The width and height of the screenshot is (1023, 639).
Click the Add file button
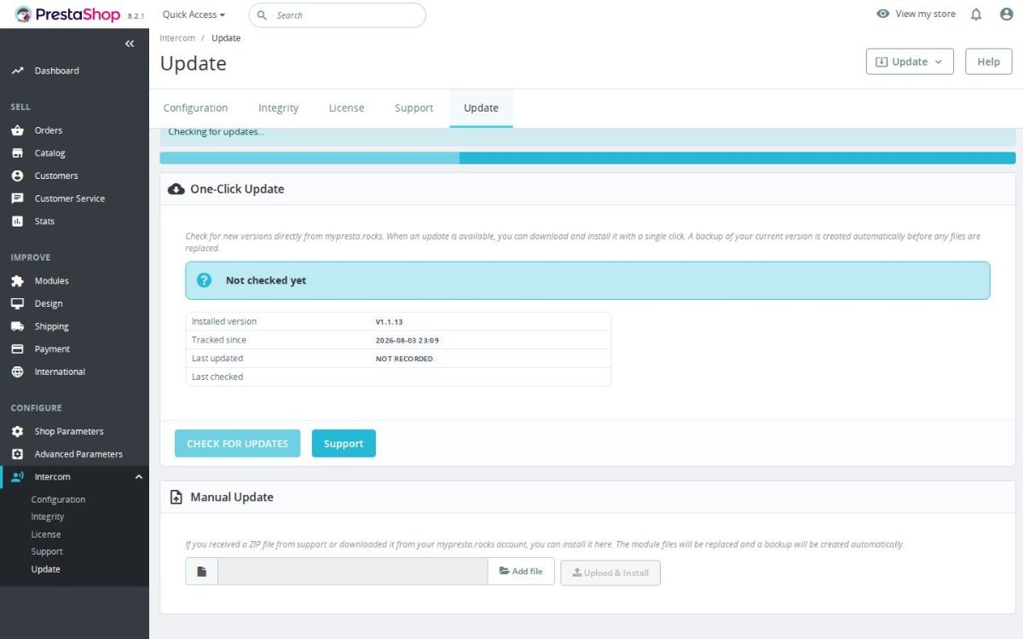[x=521, y=572]
